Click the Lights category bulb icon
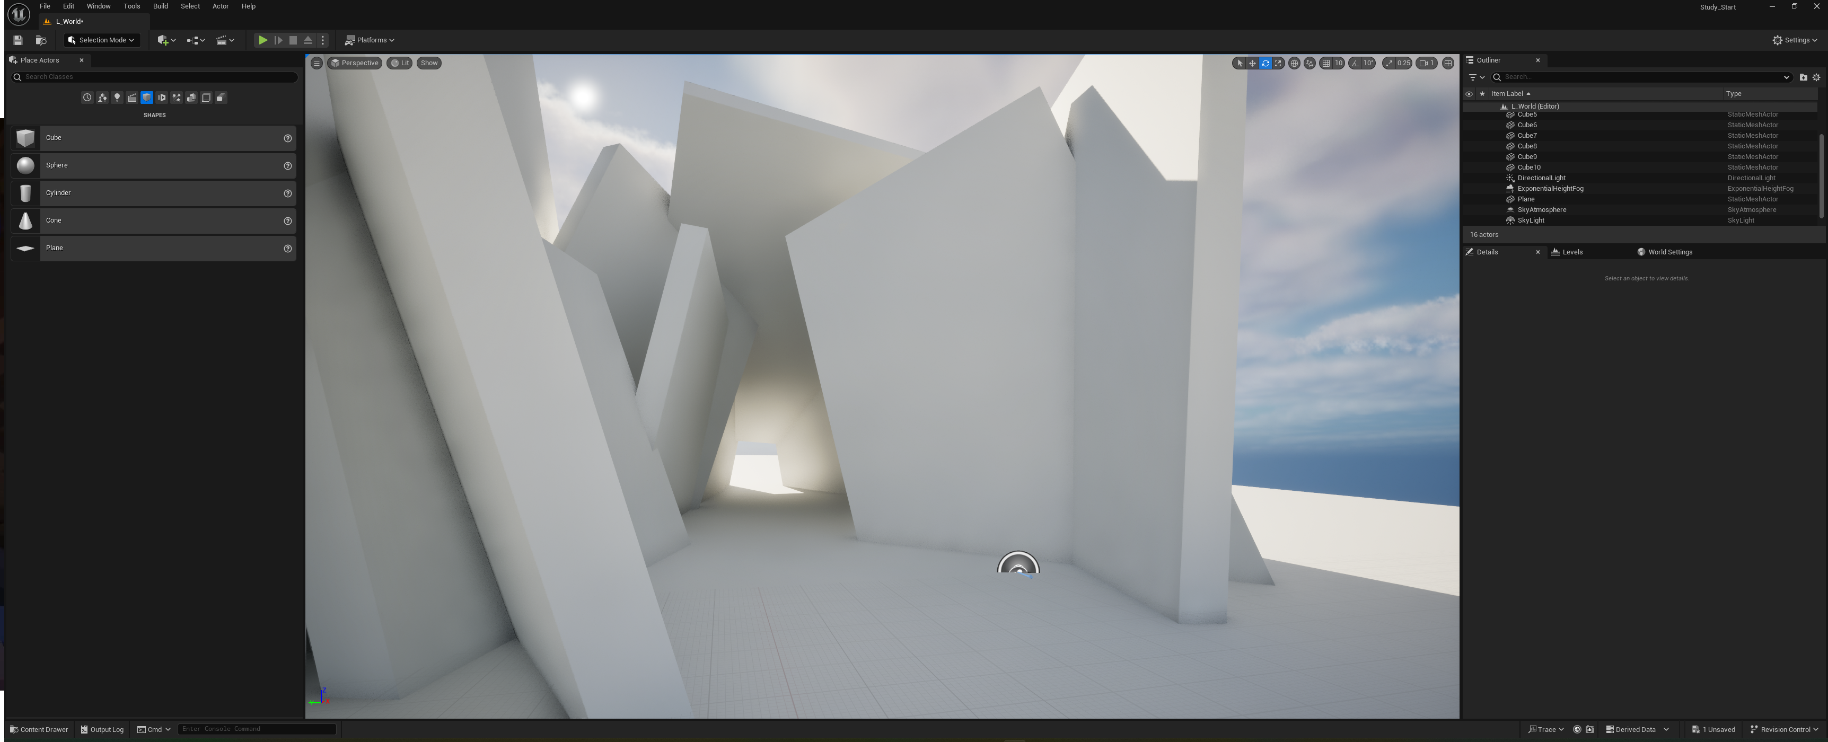The image size is (1828, 742). pyautogui.click(x=117, y=98)
